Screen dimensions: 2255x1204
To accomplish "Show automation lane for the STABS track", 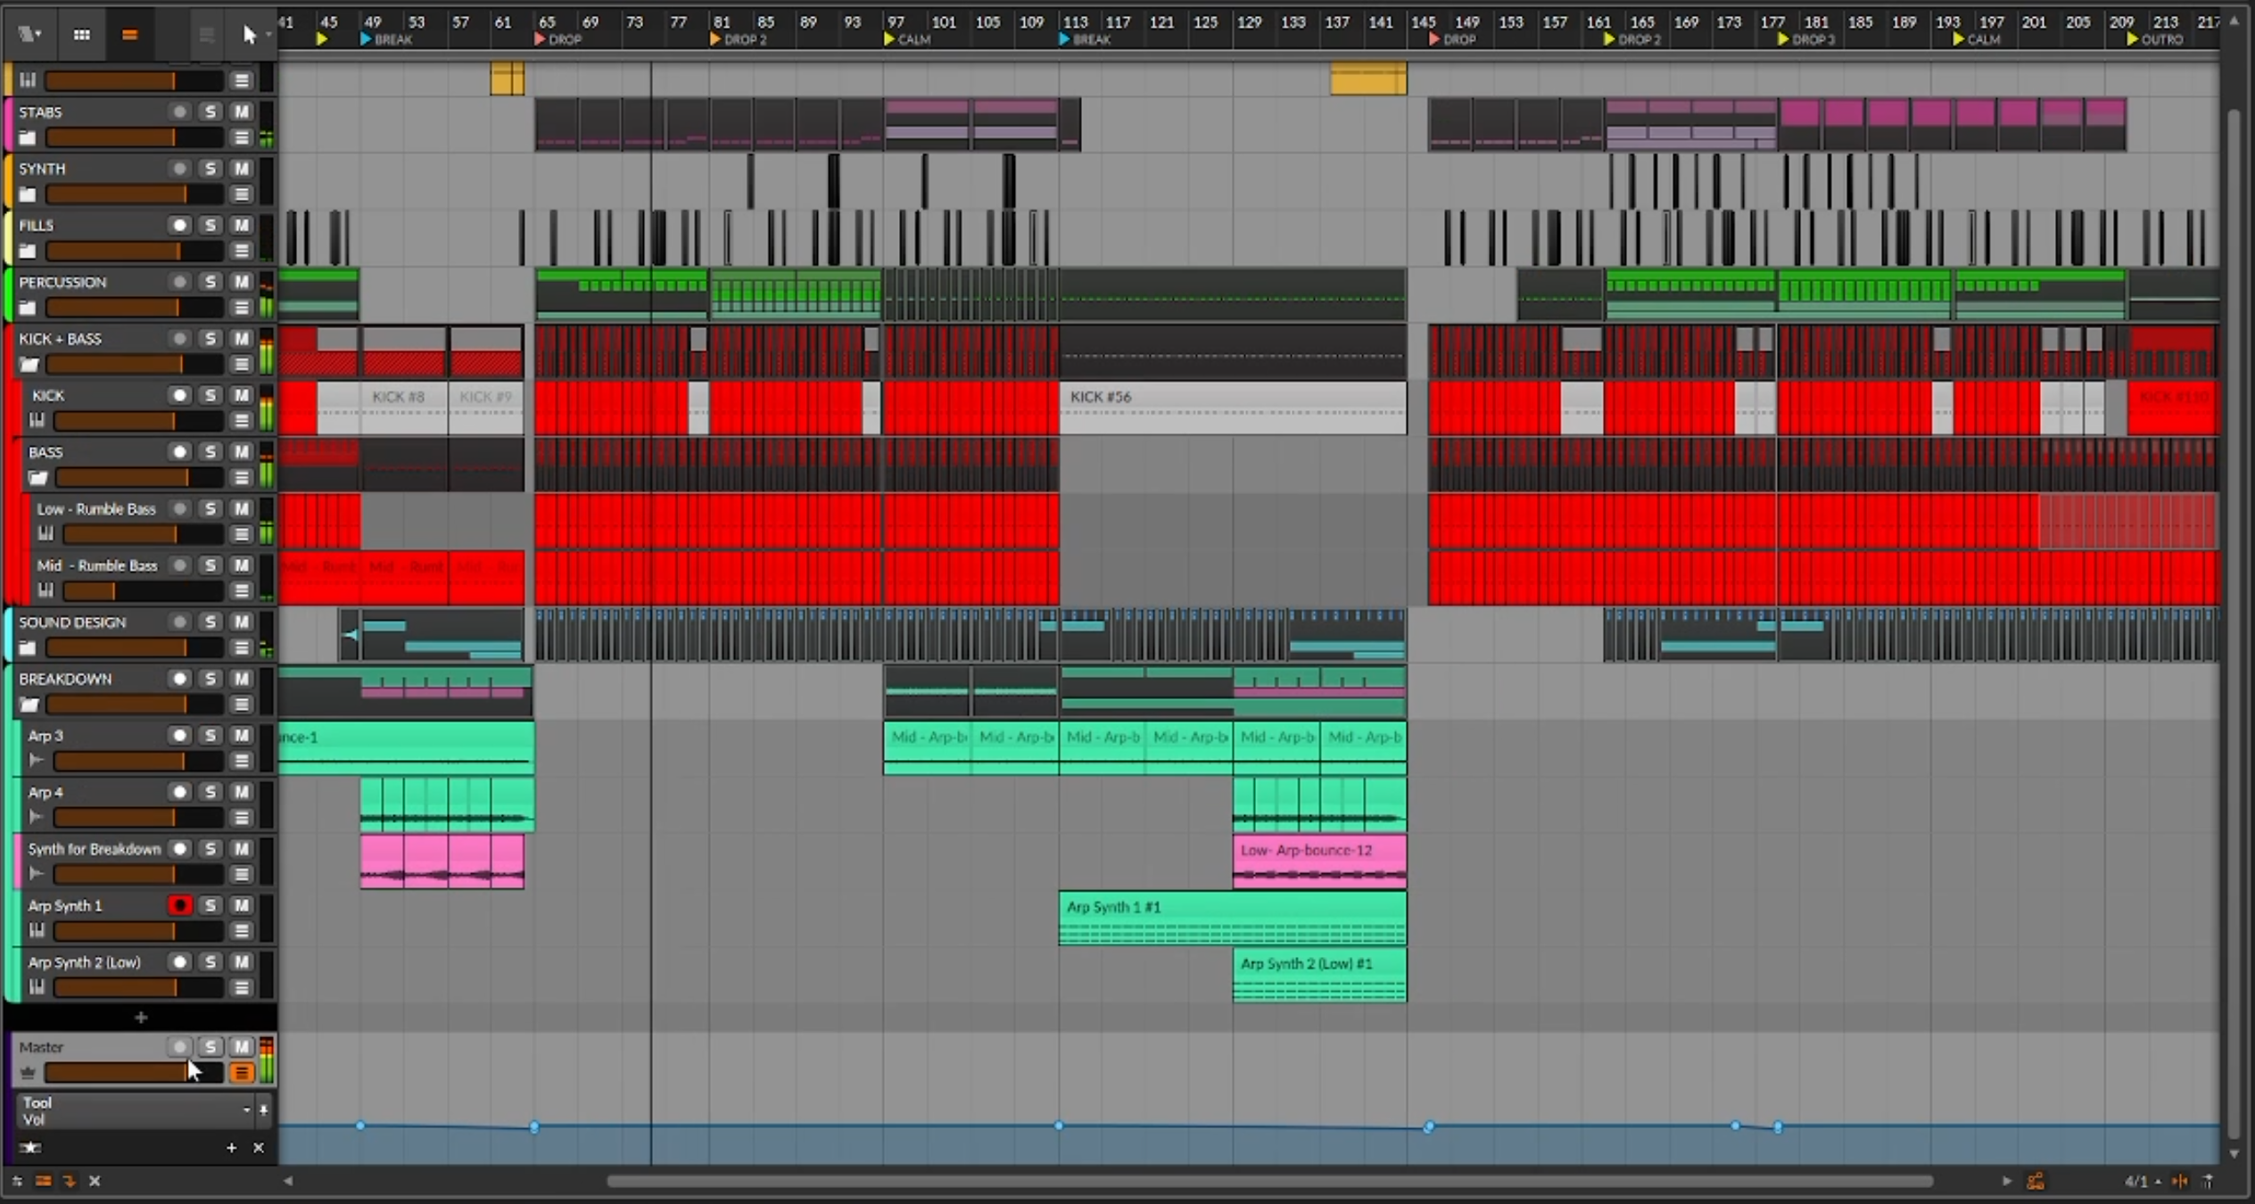I will (241, 137).
